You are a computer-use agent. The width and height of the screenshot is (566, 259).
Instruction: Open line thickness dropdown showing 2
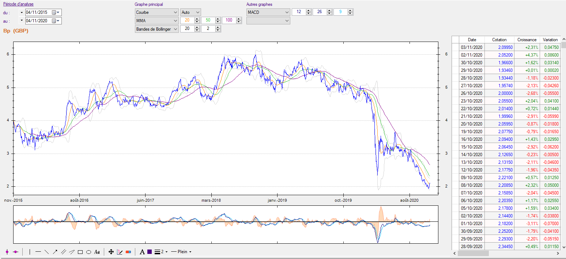[161, 252]
